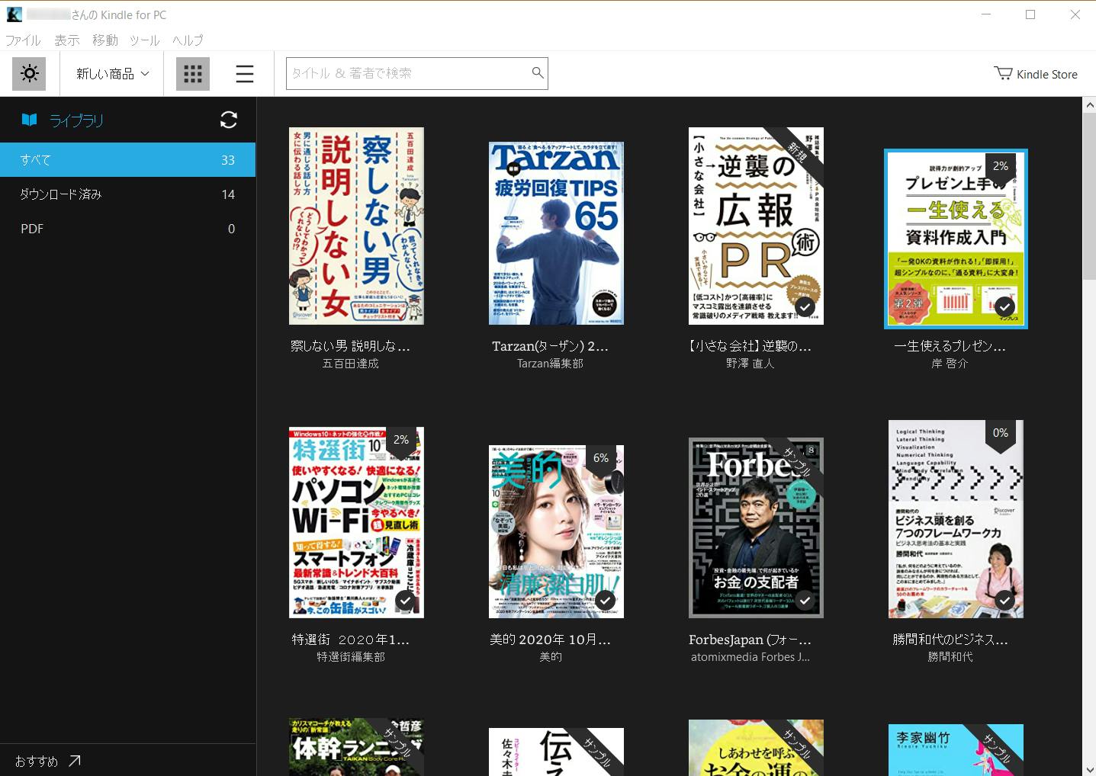Open 逆襲の広報PR book cover
This screenshot has width=1096, height=776.
tap(756, 226)
